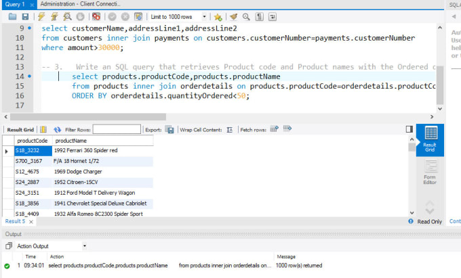Refresh the result set data
Screen dimensions: 461x278
(x=58, y=129)
